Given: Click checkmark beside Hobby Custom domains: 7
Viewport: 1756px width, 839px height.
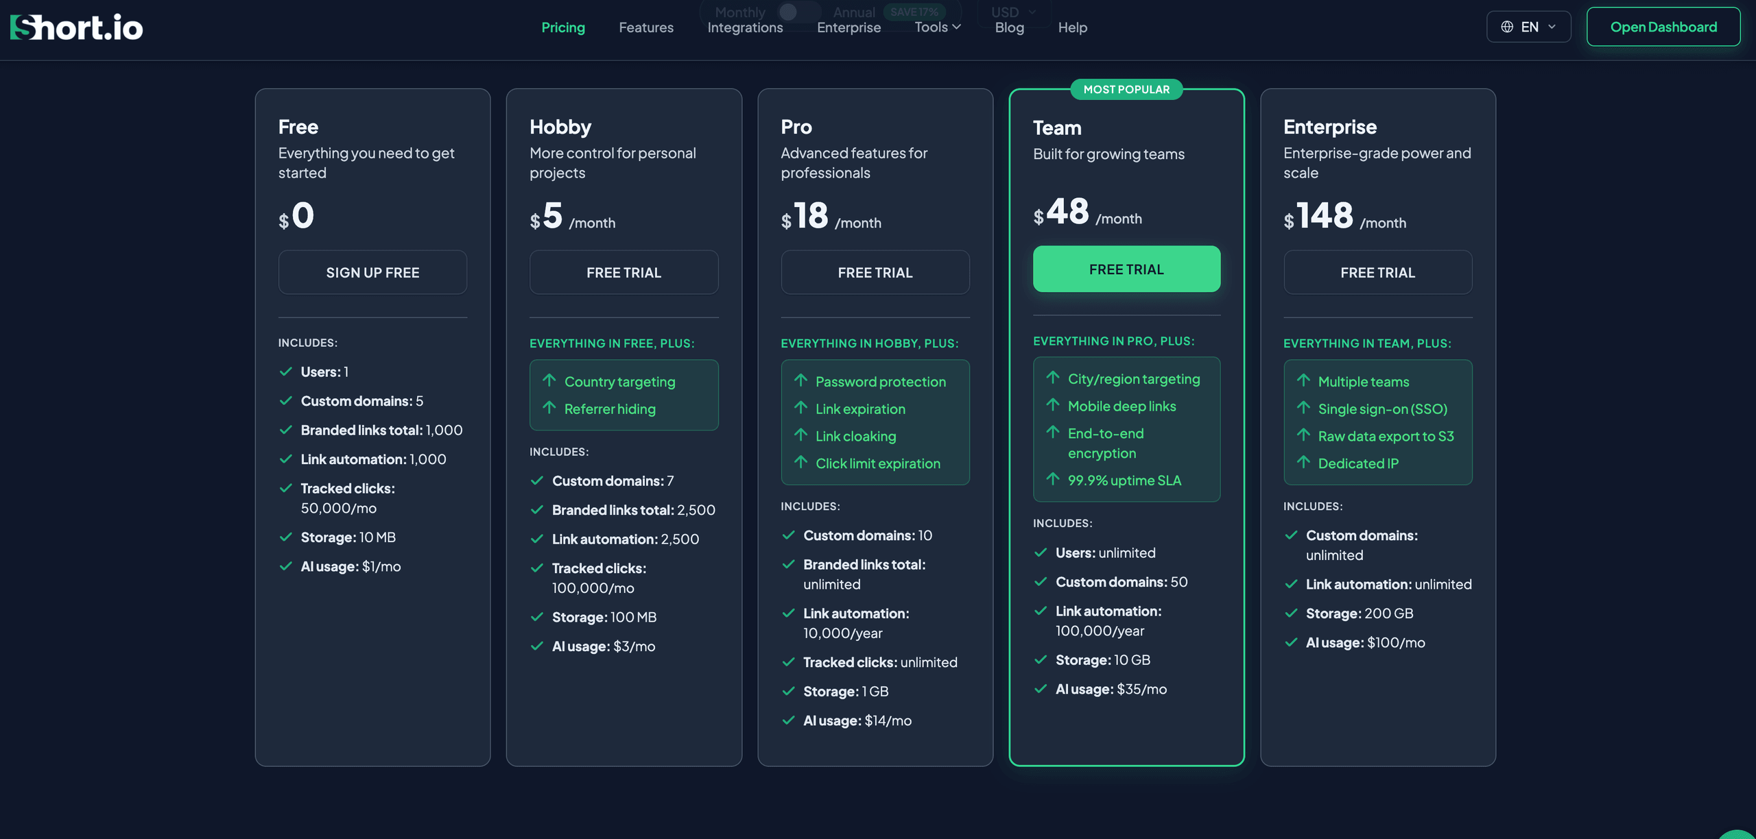Looking at the screenshot, I should point(537,481).
